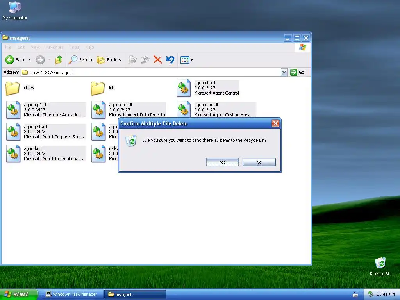
Task: Go up one folder level
Action: [x=59, y=60]
